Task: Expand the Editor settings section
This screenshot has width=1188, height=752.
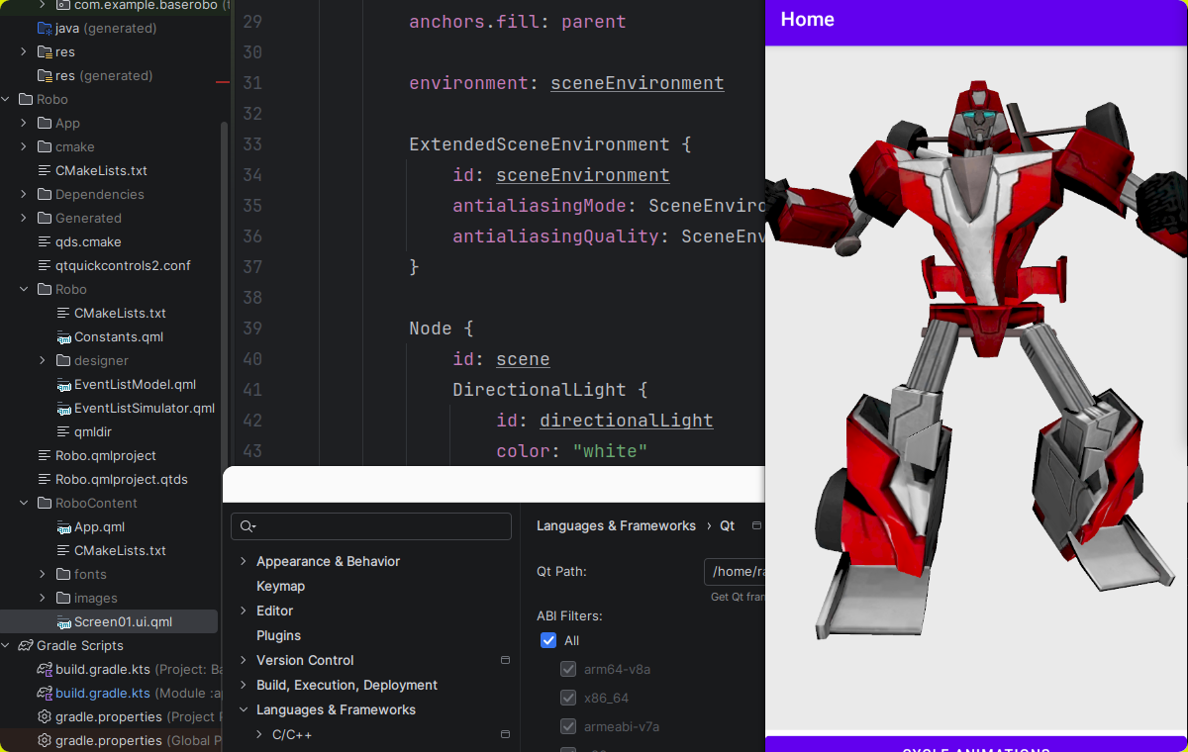Action: coord(244,611)
